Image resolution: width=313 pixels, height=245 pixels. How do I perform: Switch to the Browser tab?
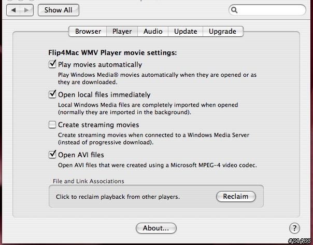(x=88, y=31)
